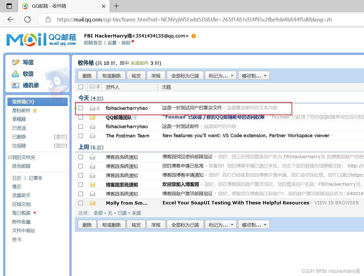Image resolution: width=364 pixels, height=276 pixels.
Task: Click the 收信 receive mail icon
Action: (x=16, y=74)
